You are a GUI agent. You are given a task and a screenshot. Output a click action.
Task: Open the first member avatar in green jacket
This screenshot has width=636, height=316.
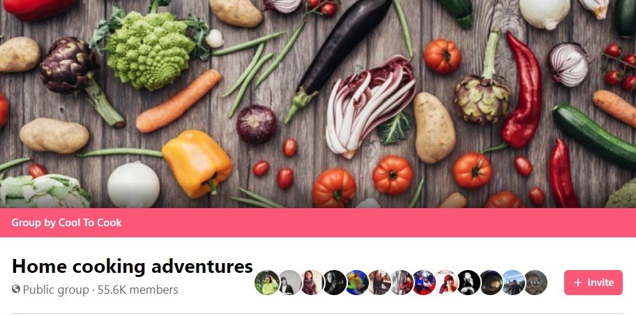[x=267, y=283]
